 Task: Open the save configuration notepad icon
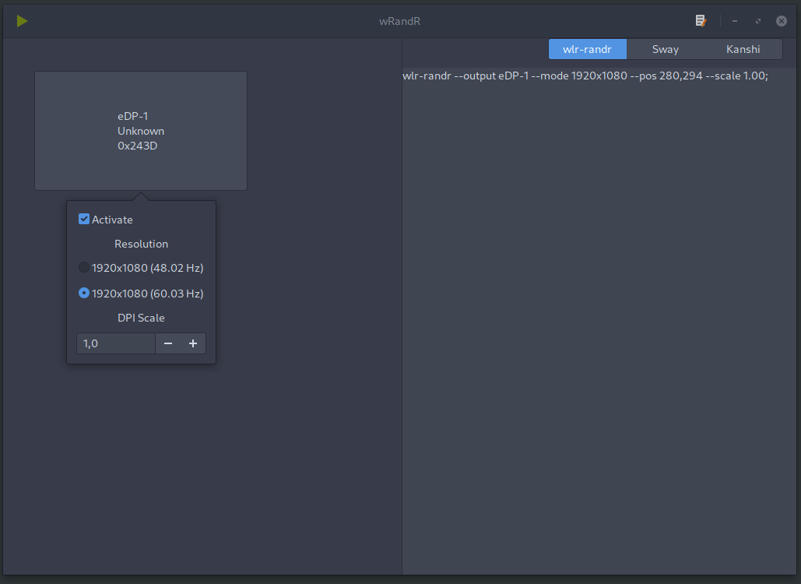(701, 21)
